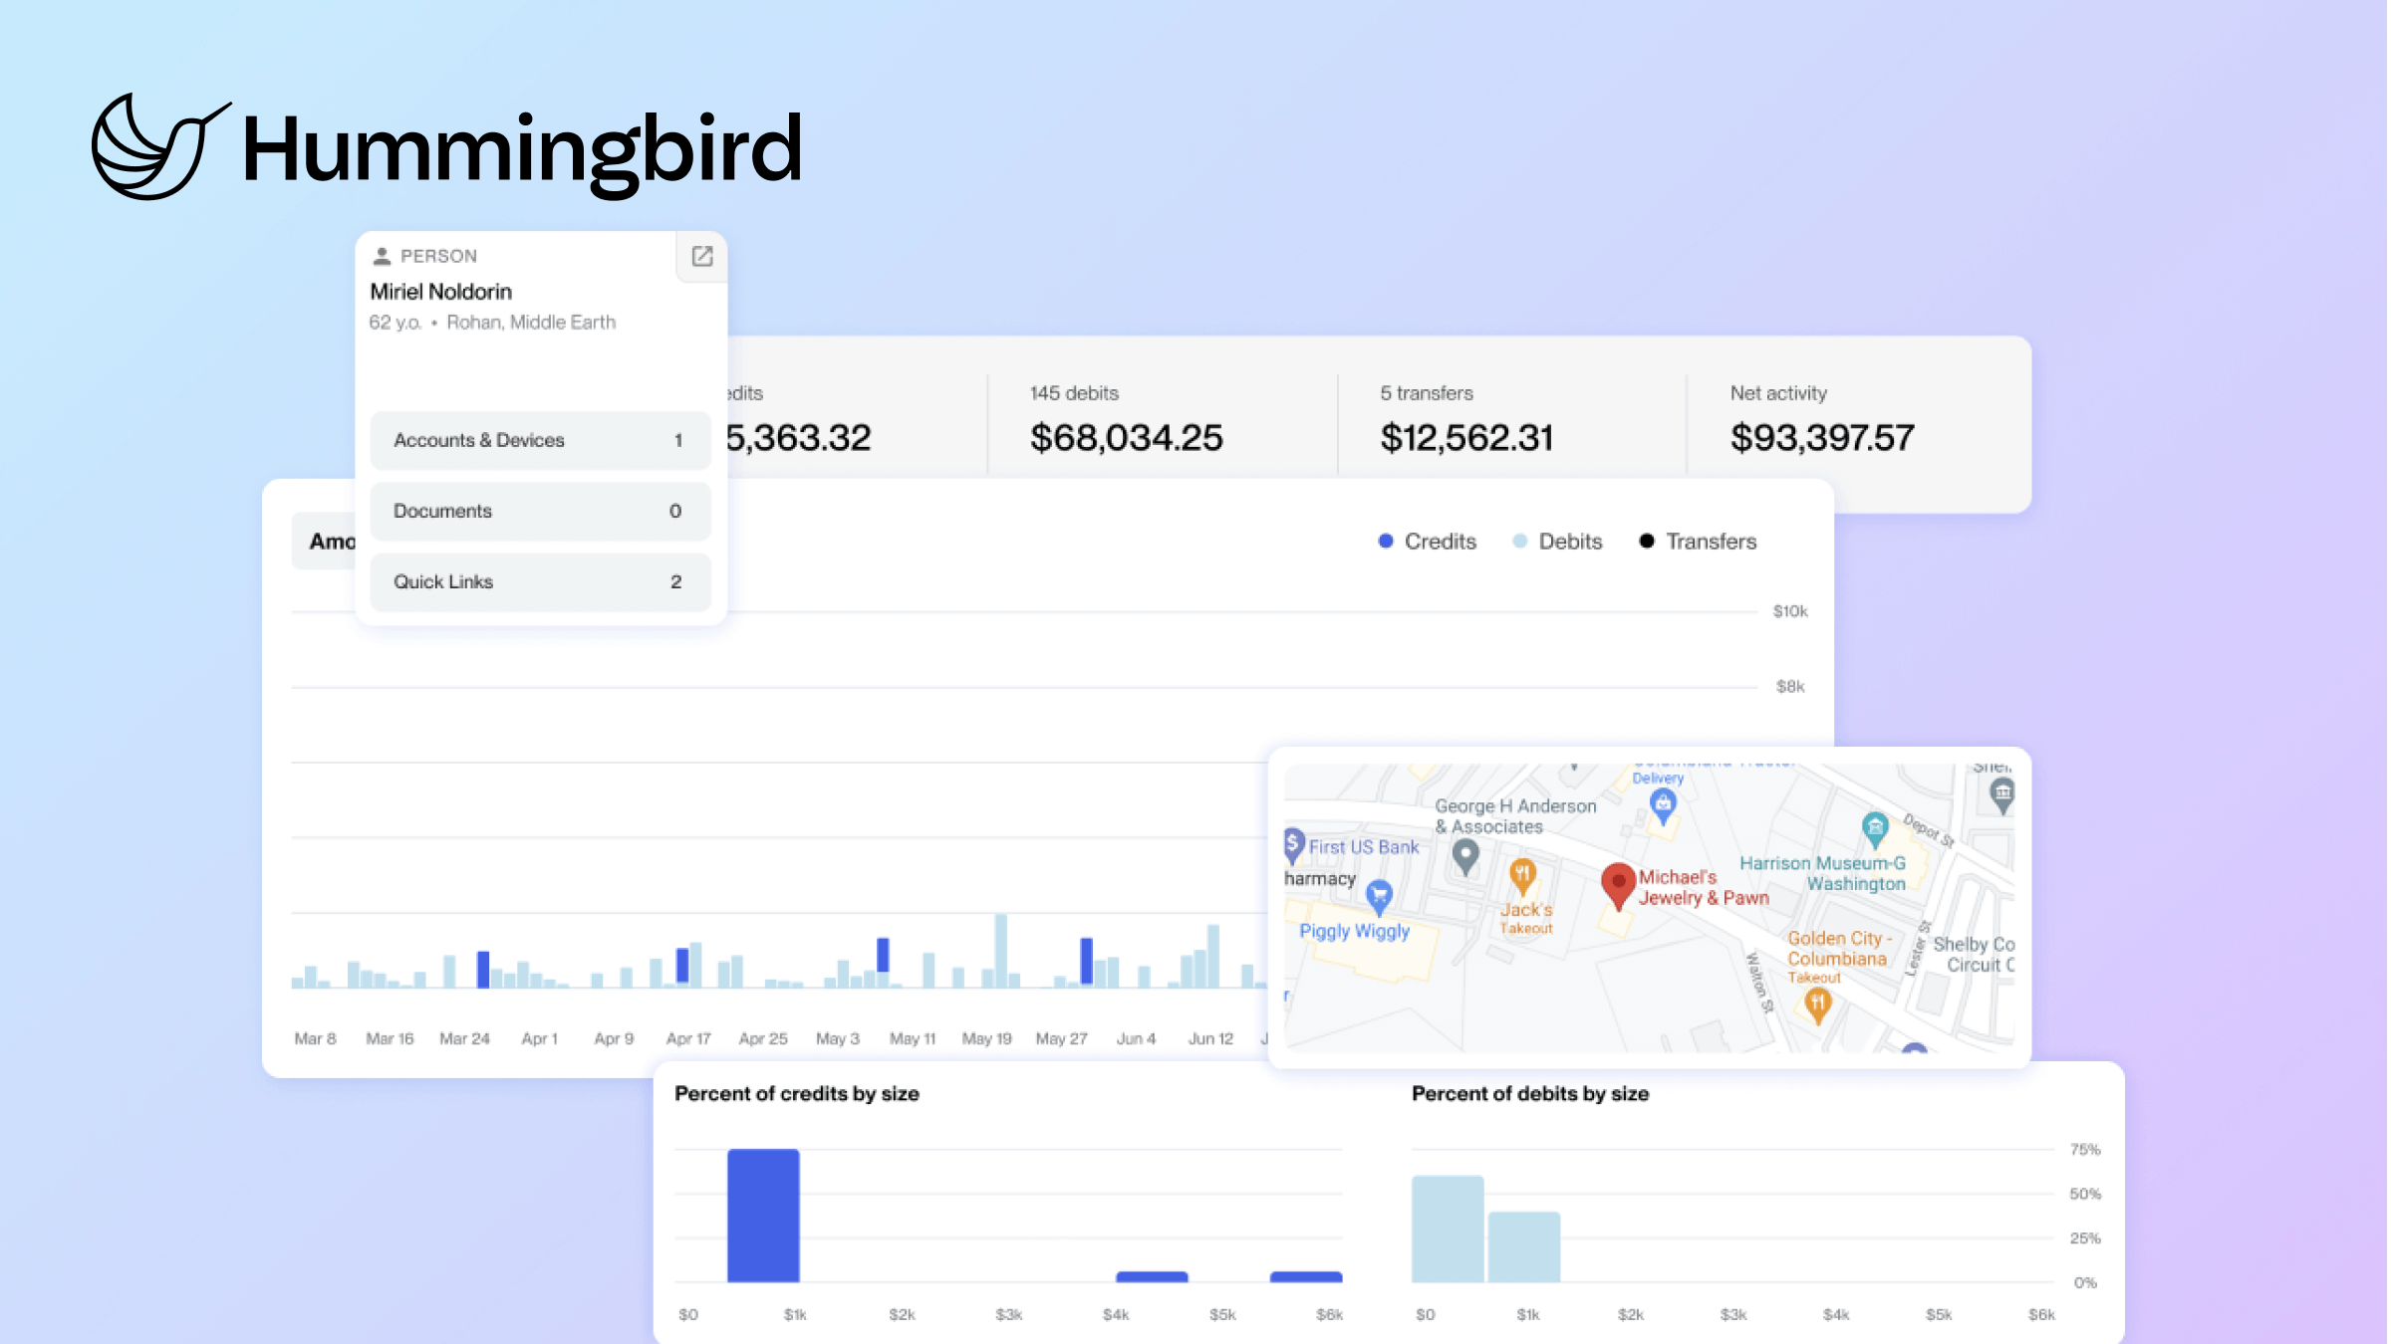
Task: Click the Net activity value $93,397.57
Action: tap(1822, 438)
